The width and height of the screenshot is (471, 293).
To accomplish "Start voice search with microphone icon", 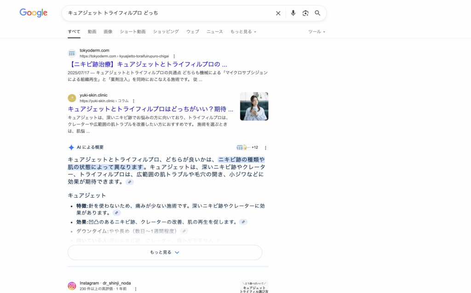I will point(293,13).
